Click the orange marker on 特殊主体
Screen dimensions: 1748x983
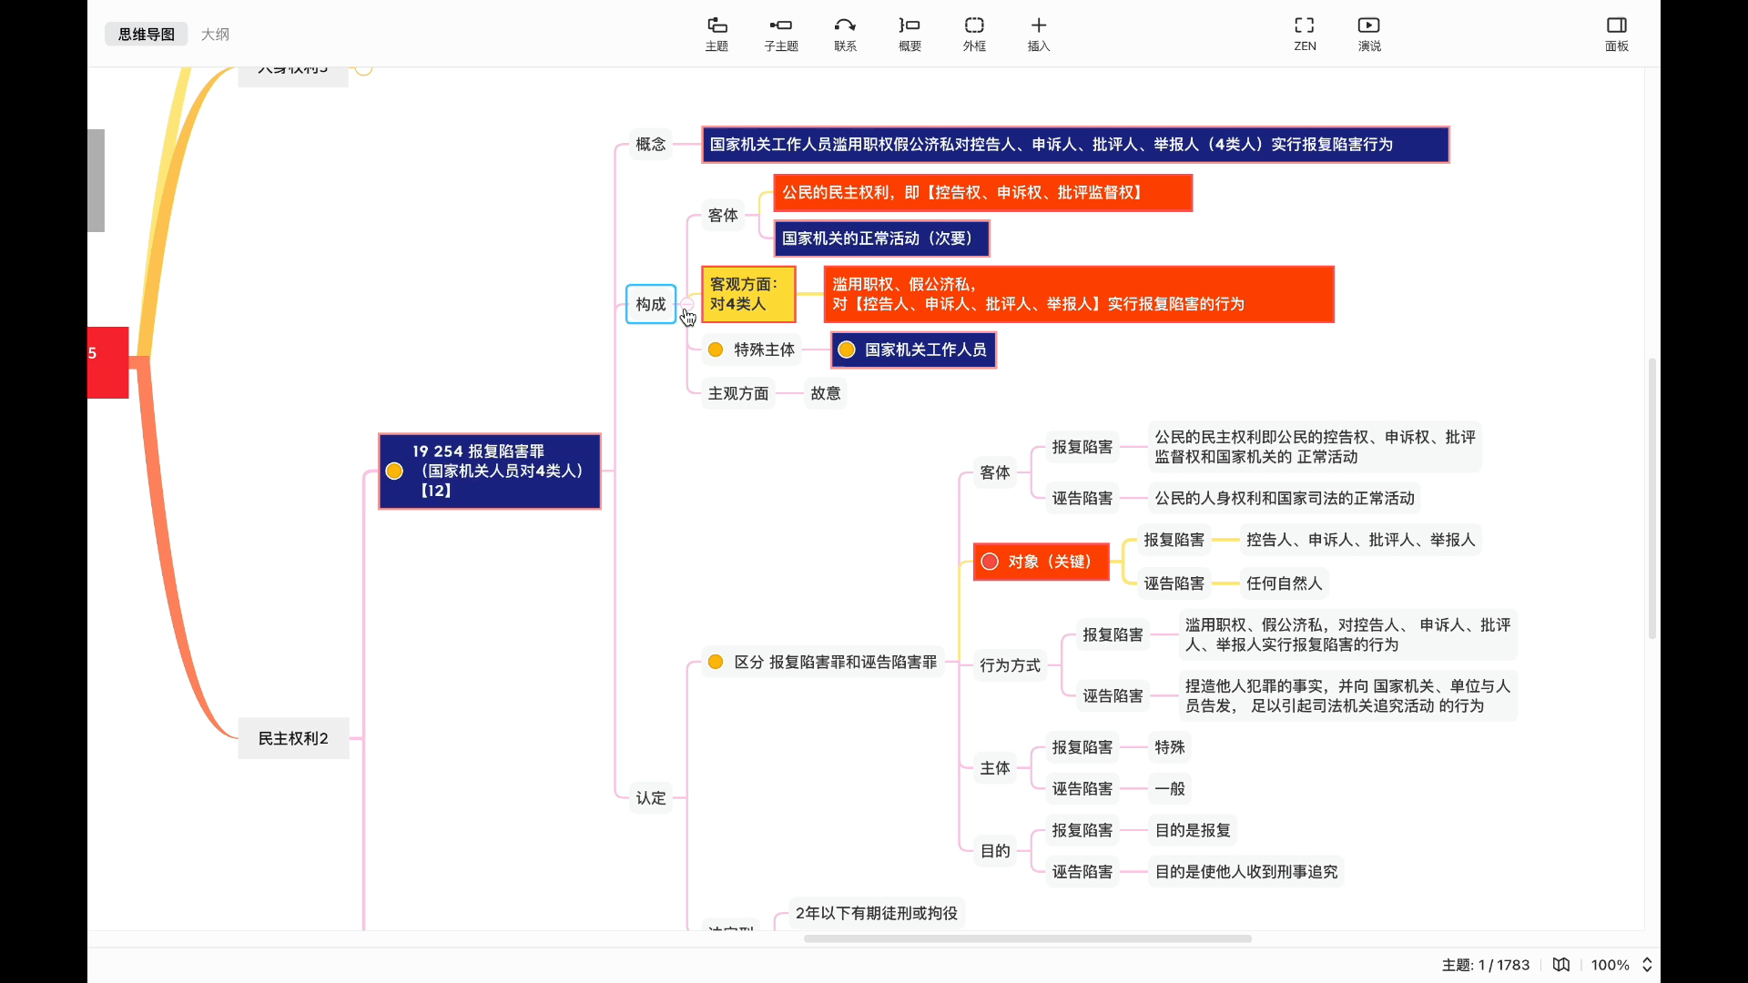coord(716,350)
